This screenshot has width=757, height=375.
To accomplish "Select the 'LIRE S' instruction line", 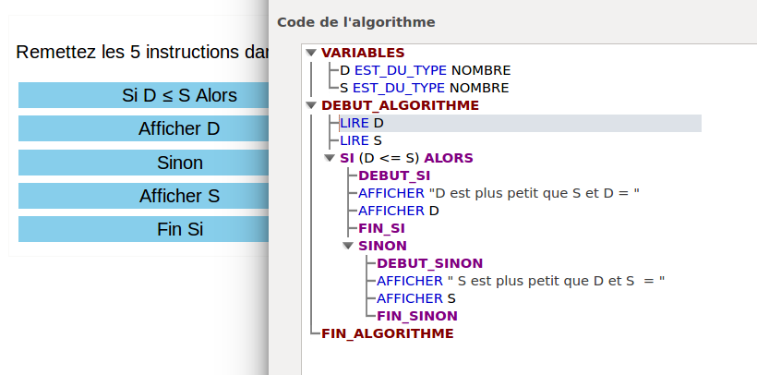I will coord(361,140).
